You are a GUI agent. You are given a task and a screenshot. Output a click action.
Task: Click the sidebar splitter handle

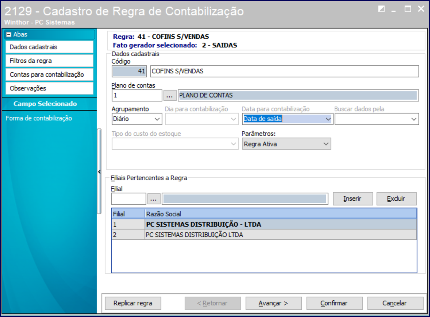point(99,172)
